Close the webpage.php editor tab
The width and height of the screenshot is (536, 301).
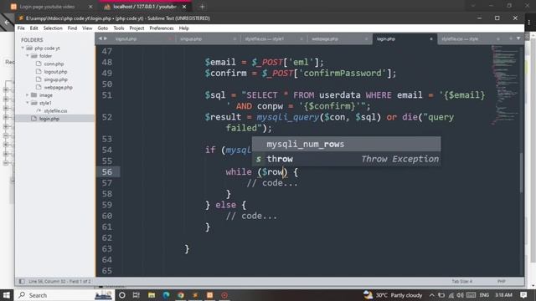[366, 39]
